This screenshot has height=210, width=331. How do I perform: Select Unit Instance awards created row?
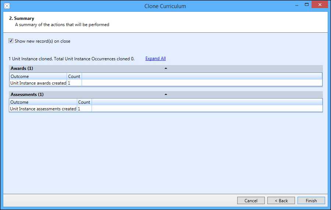click(x=166, y=83)
